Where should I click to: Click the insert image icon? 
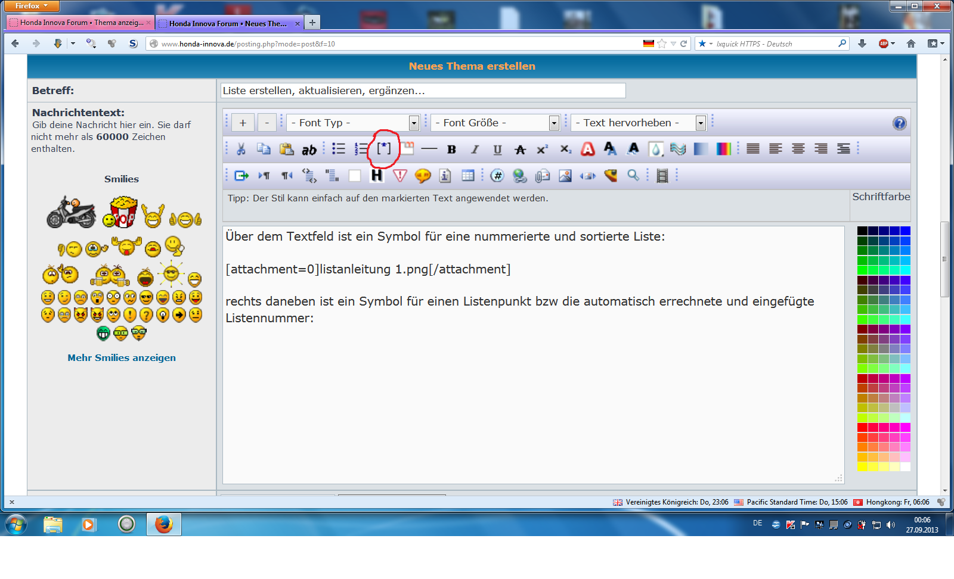point(565,176)
